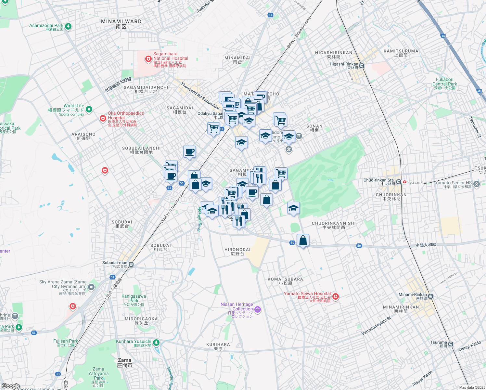Click the shopping bag pin on Route 50
Image resolution: width=486 pixels, height=390 pixels.
pos(303,240)
